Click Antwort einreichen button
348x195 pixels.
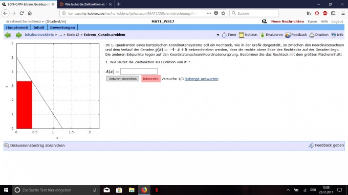tap(123, 79)
